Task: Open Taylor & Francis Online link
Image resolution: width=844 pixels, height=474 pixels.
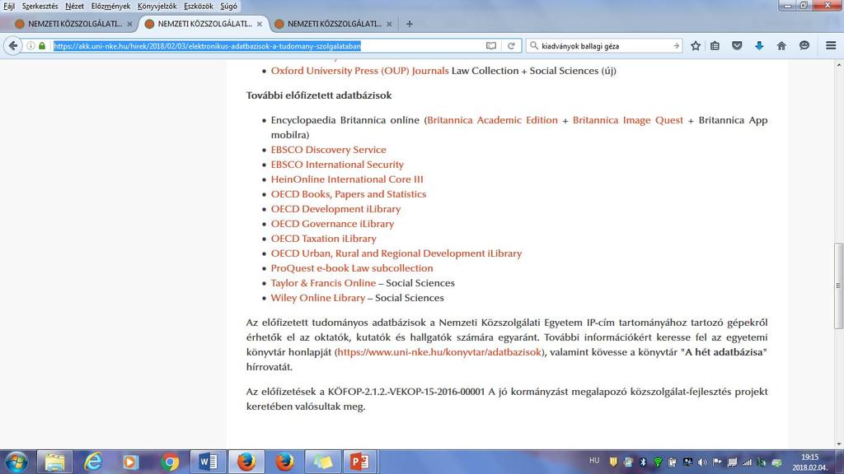Action: (323, 283)
